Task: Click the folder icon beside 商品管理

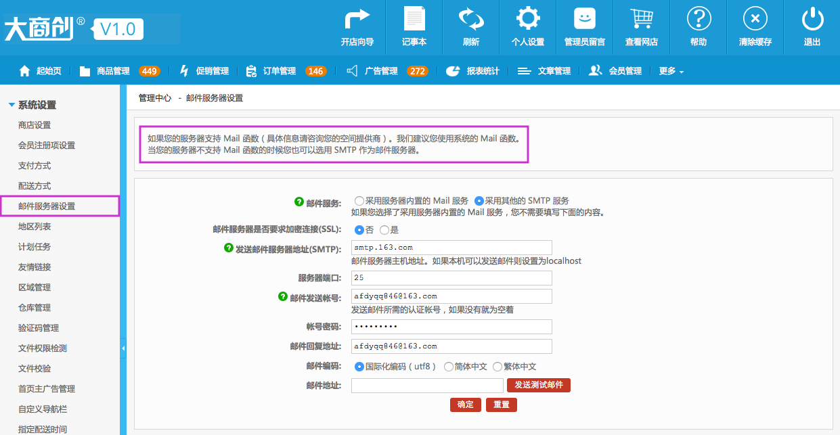Action: [x=85, y=71]
